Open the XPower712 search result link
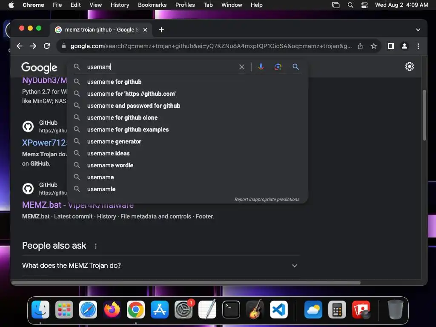 coord(44,143)
